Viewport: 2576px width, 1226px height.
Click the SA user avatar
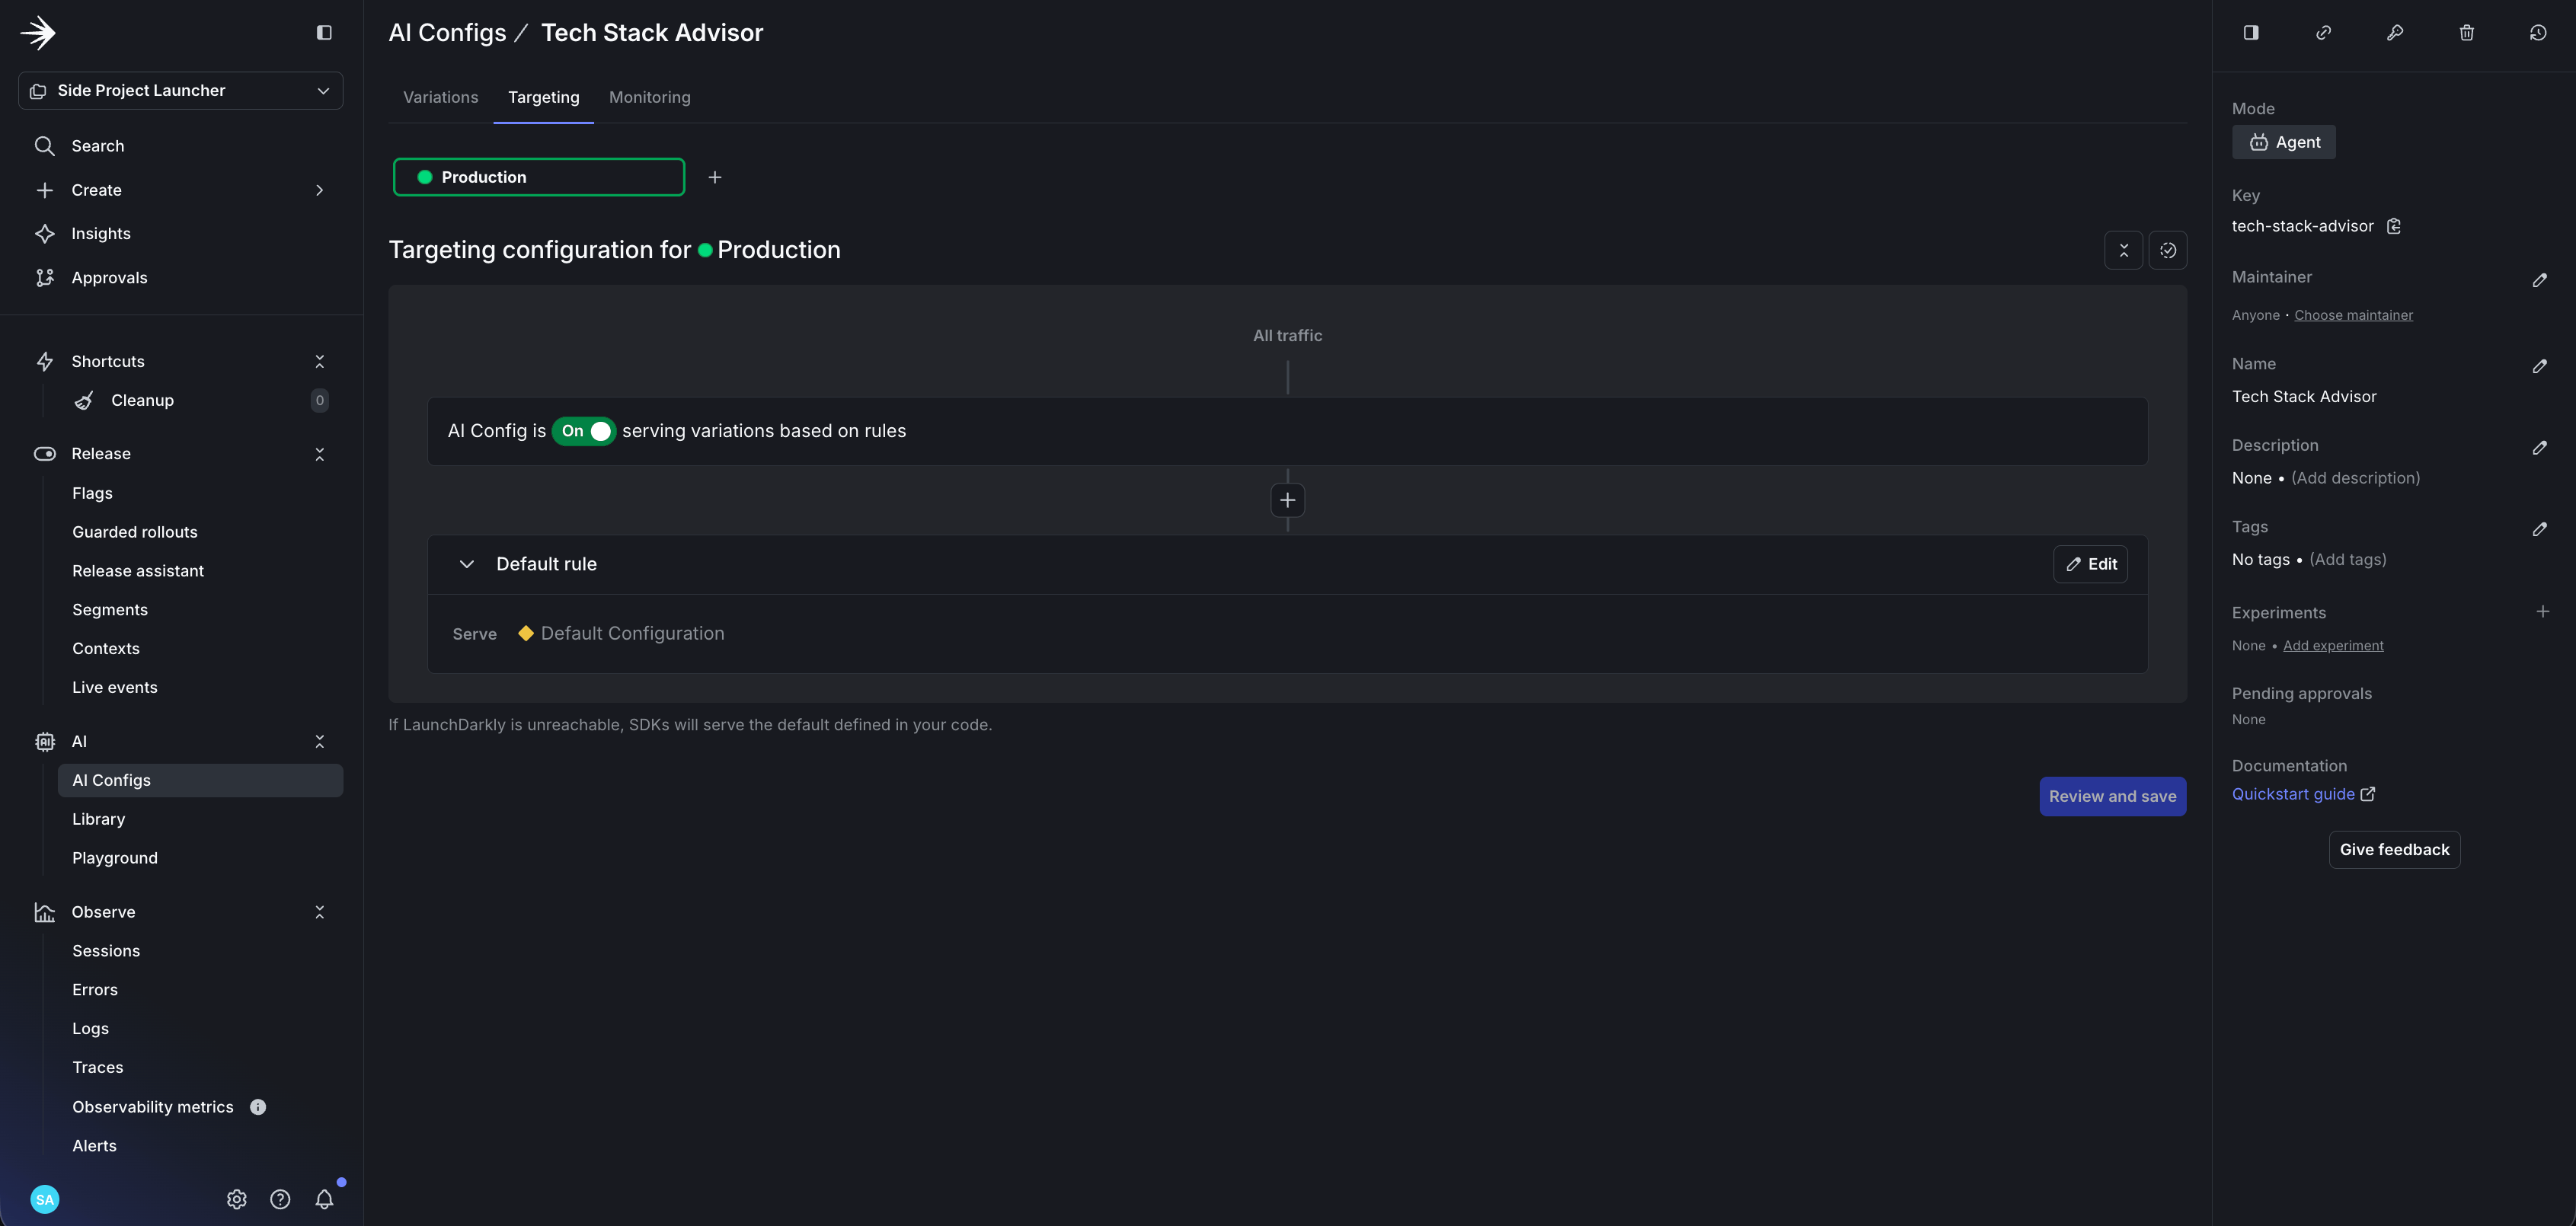(45, 1199)
